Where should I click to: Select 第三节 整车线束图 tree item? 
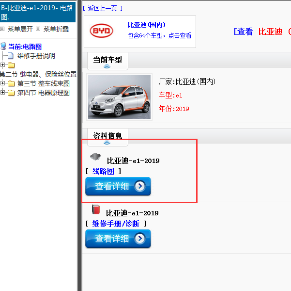pyautogui.click(x=44, y=83)
